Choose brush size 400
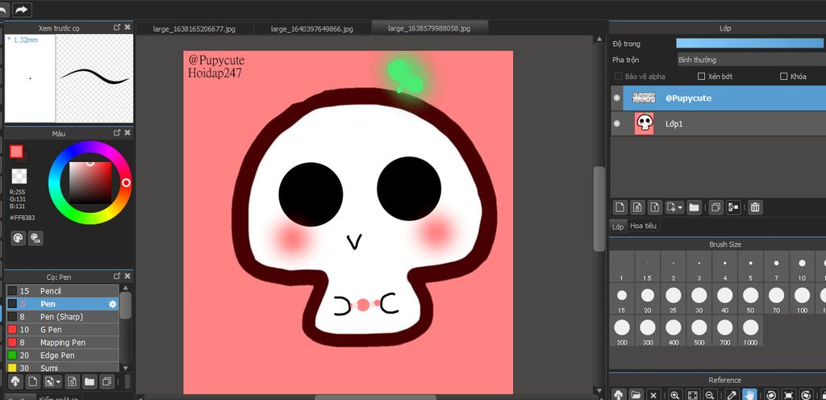 [674, 331]
